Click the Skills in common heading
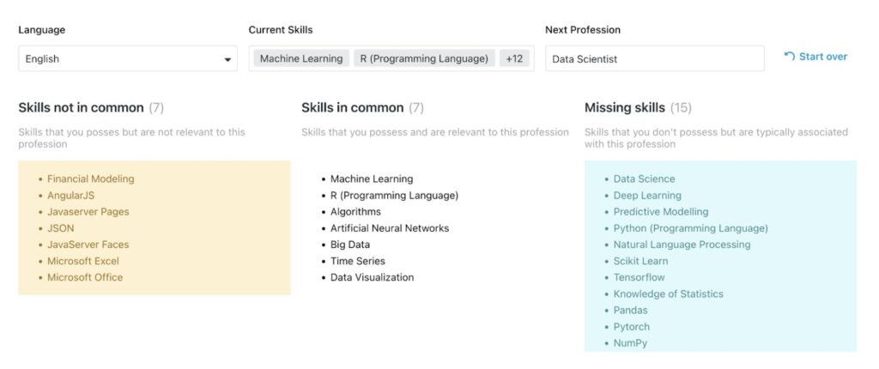Viewport: 879px width, 369px height. point(353,107)
